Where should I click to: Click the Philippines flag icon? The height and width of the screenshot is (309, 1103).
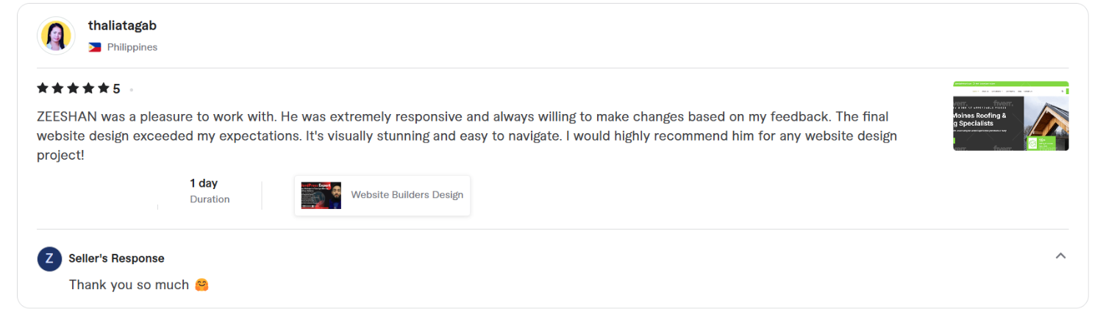tap(95, 47)
